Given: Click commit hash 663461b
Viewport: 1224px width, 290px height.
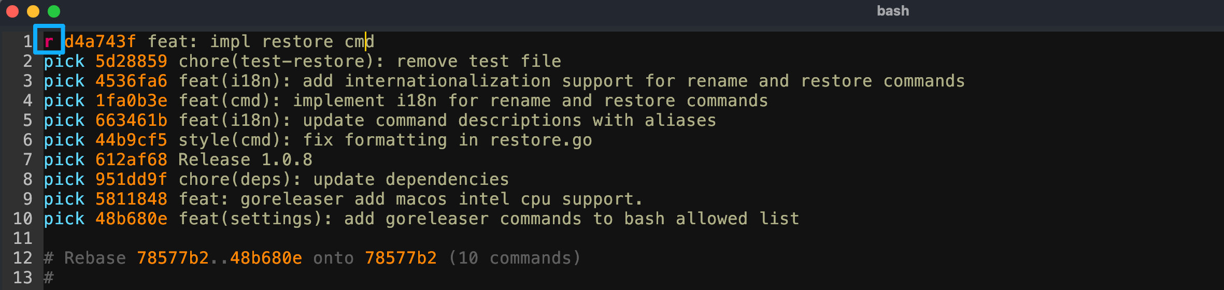Looking at the screenshot, I should (131, 120).
